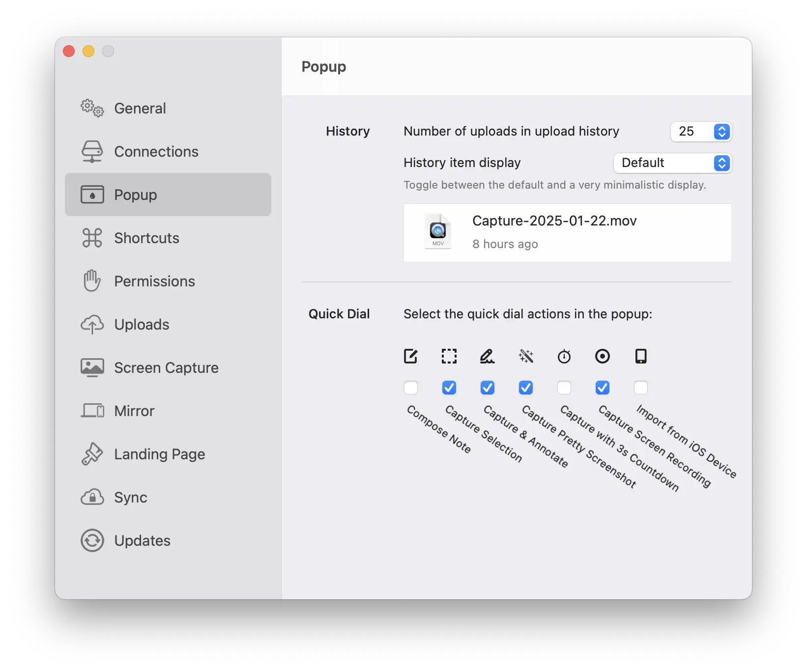Uncheck the Capture Selection checkbox
Screen dimensions: 807x672
(449, 388)
